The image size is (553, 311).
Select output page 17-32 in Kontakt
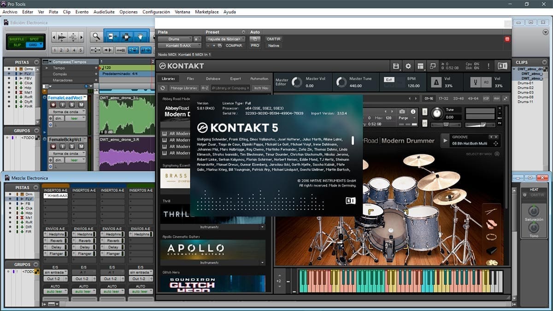coord(443,98)
